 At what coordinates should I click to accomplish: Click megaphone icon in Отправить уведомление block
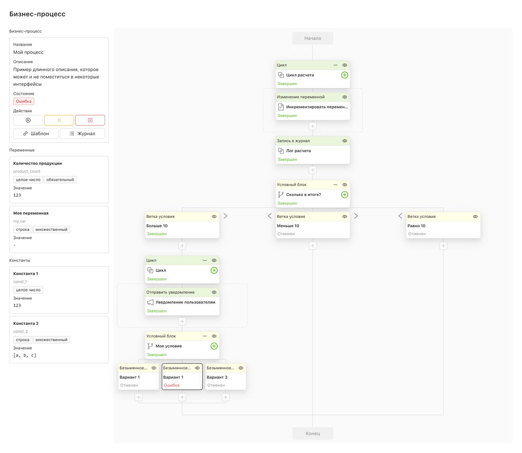click(x=150, y=302)
